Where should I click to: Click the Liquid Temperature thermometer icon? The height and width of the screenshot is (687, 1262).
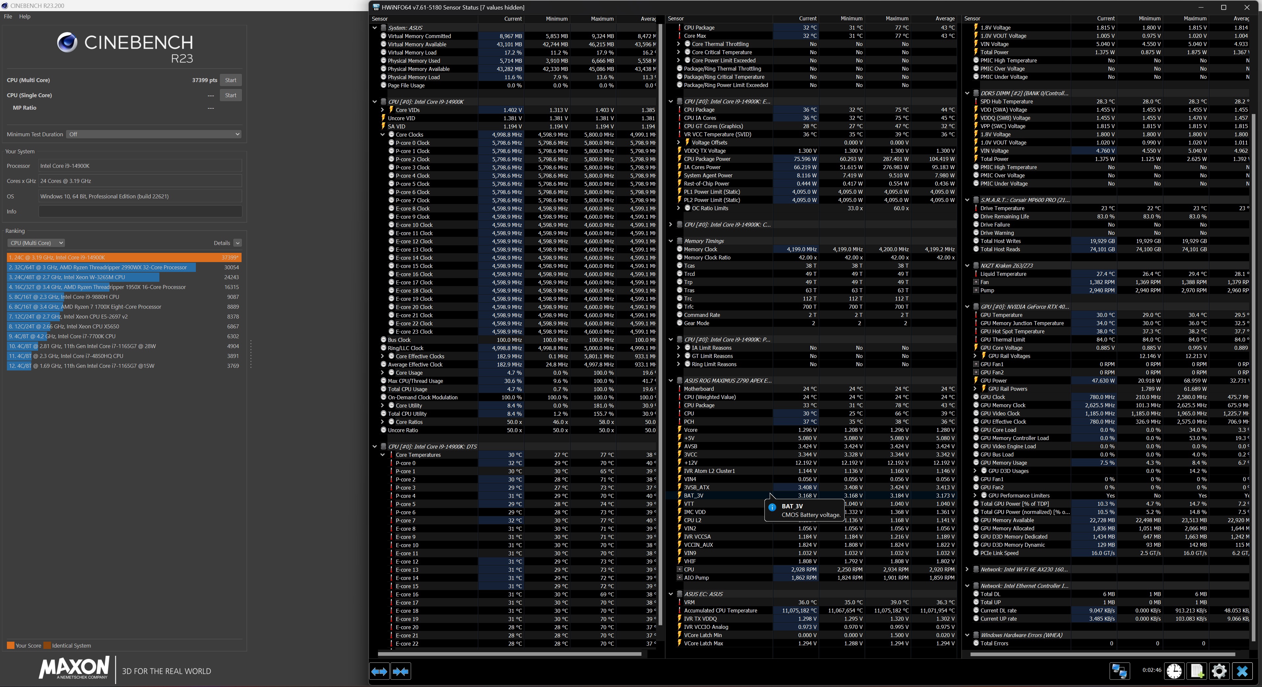976,274
